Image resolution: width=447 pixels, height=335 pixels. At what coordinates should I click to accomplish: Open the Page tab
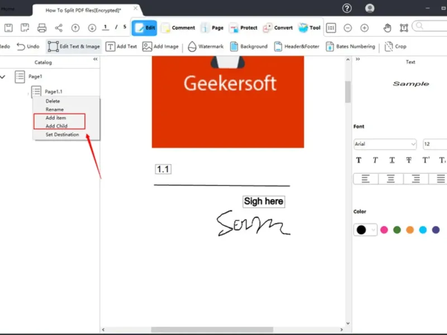(212, 27)
